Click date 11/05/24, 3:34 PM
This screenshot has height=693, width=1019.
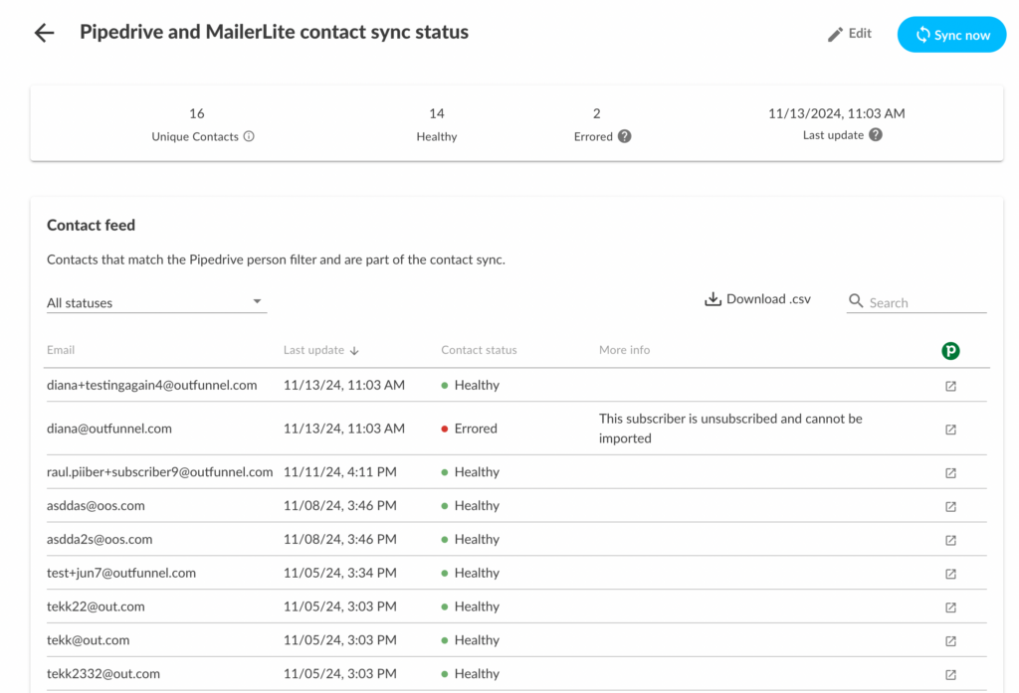(340, 573)
